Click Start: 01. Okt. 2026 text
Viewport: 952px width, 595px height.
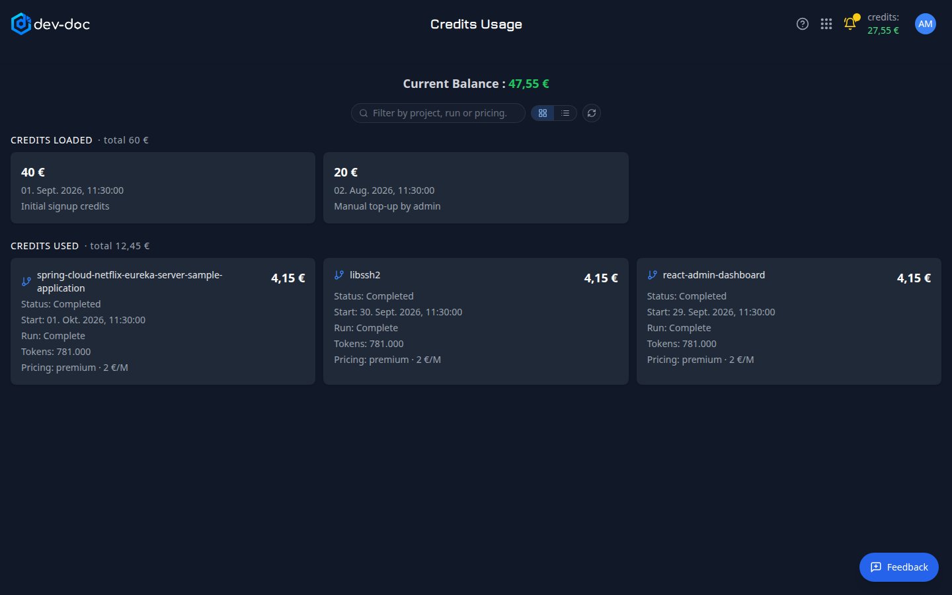tap(83, 320)
